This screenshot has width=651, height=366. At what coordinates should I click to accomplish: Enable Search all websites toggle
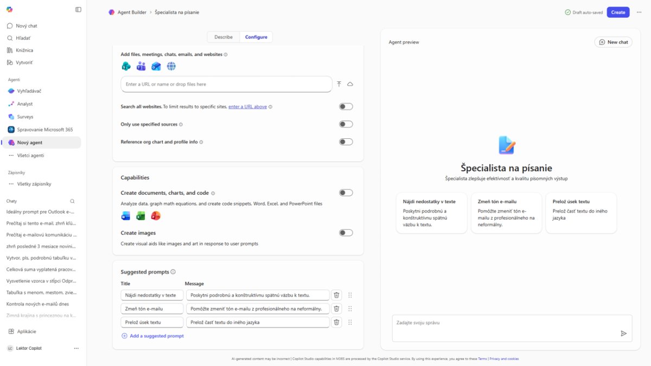pos(346,107)
